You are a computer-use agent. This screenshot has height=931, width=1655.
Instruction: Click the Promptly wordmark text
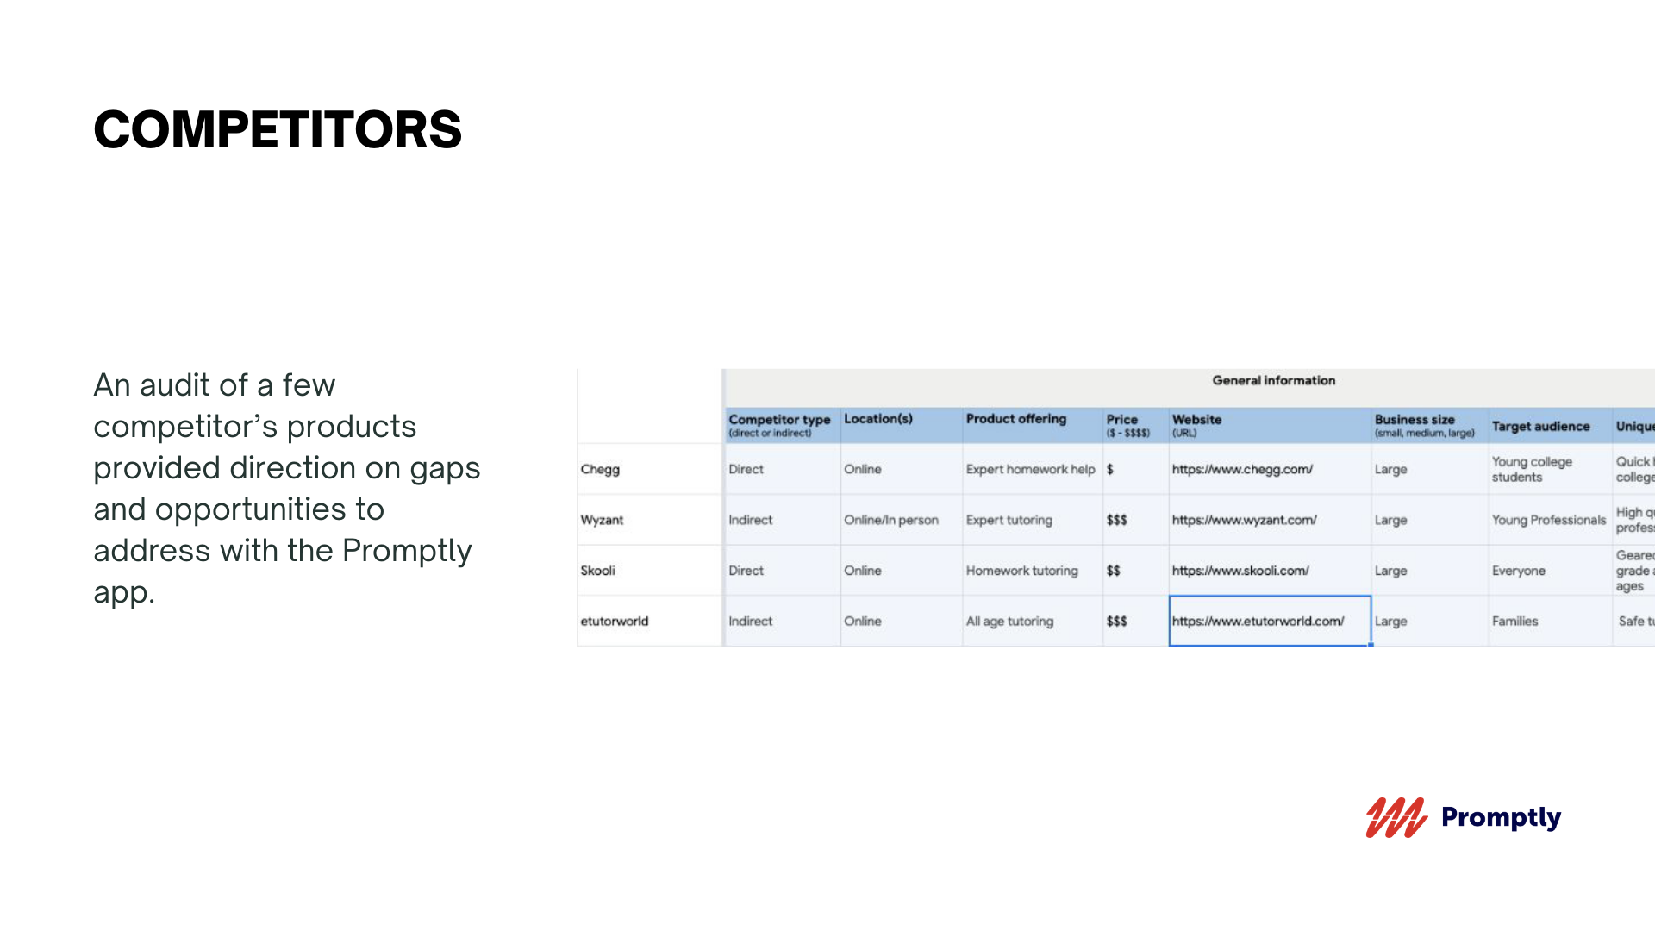pyautogui.click(x=1501, y=817)
